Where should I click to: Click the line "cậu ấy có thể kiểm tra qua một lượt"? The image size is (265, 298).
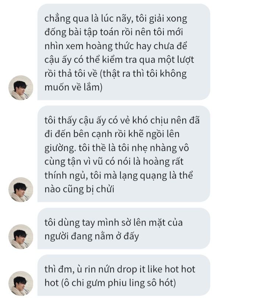pos(119,60)
